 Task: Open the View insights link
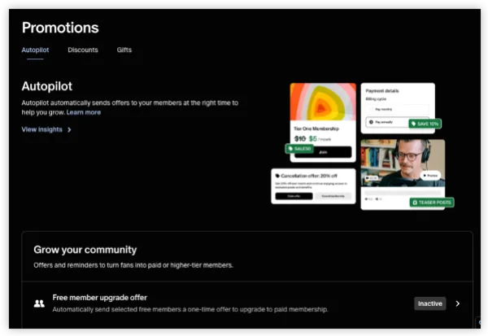tap(42, 129)
